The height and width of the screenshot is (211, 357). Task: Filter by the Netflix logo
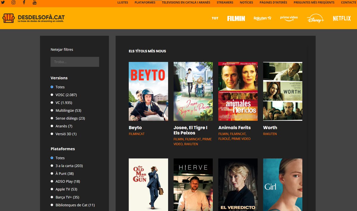coord(342,18)
